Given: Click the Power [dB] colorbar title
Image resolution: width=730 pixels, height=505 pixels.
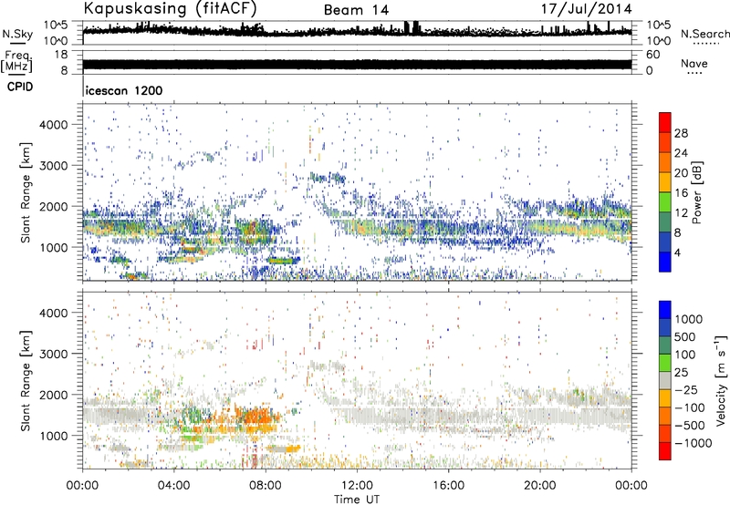Looking at the screenshot, I should click(x=697, y=192).
